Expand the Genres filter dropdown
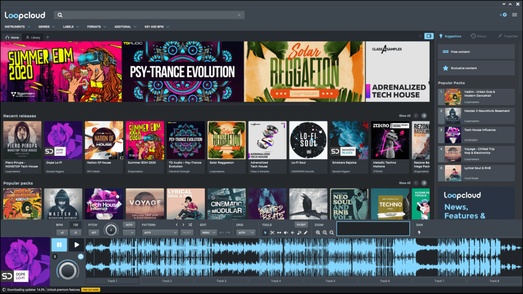 click(x=46, y=27)
